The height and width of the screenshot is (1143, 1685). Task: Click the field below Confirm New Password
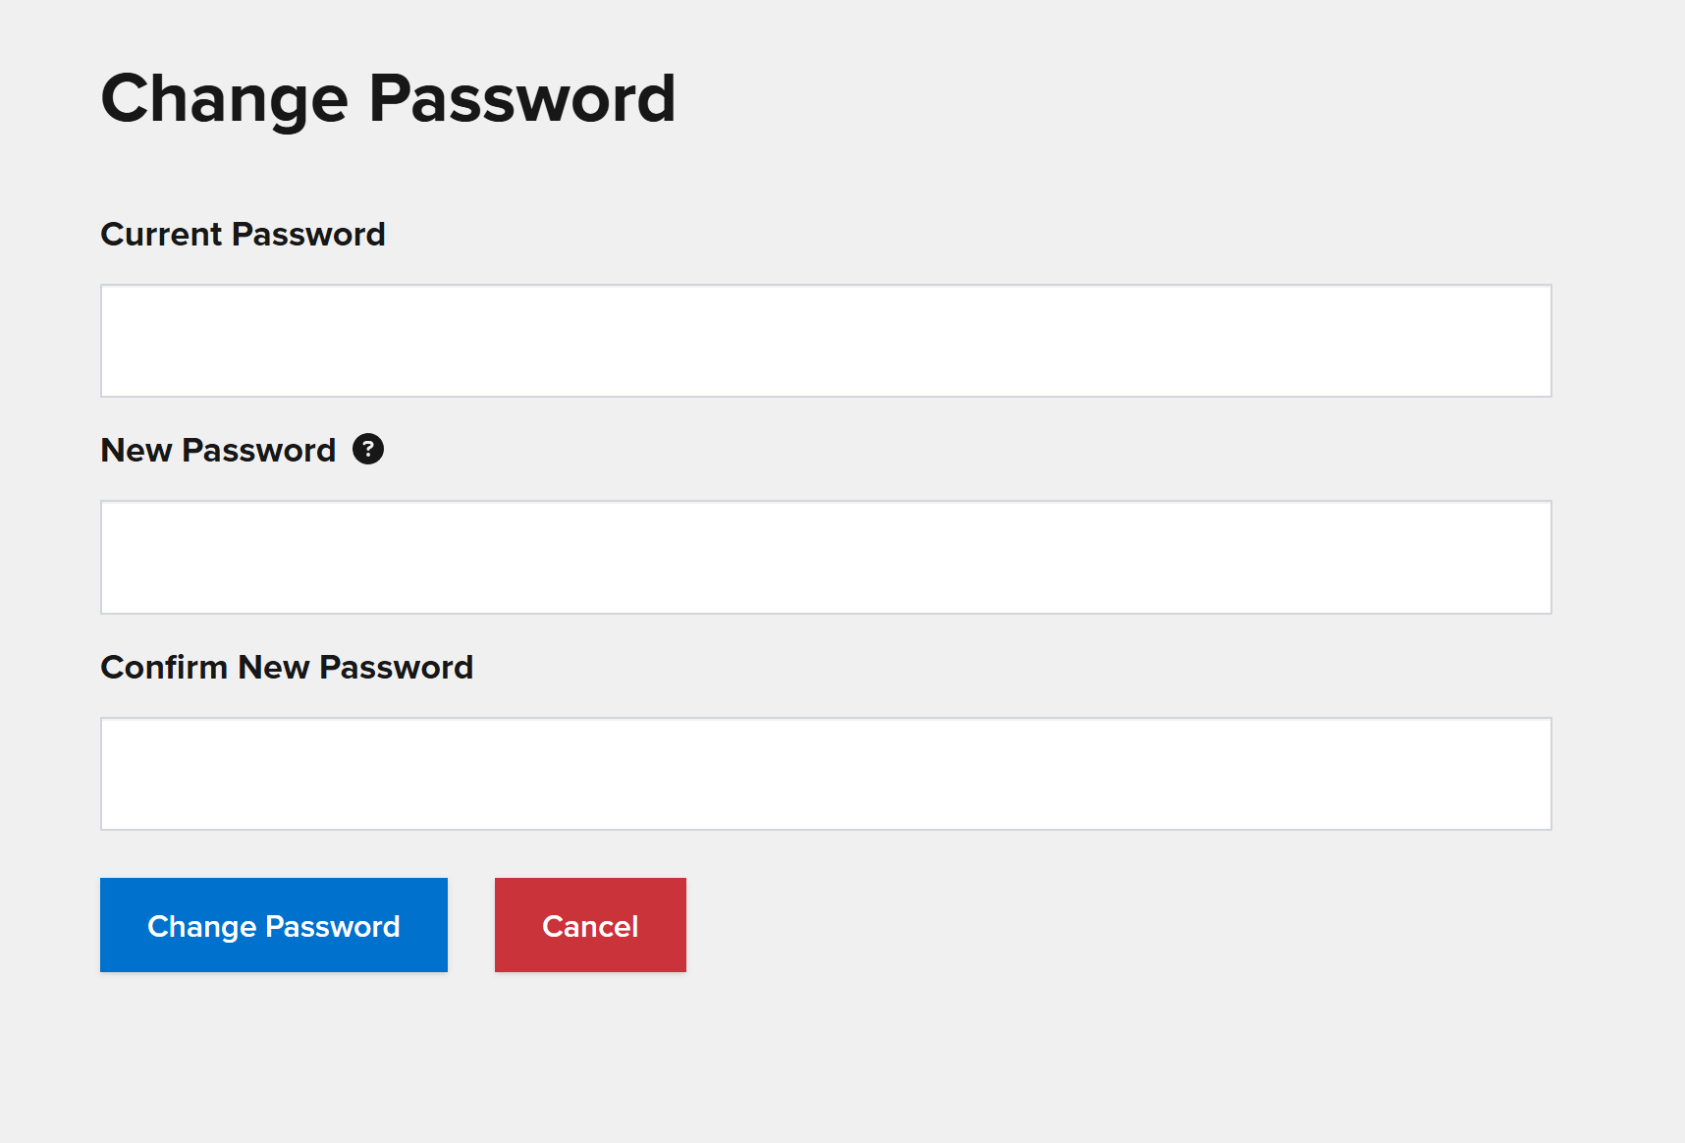(x=826, y=774)
